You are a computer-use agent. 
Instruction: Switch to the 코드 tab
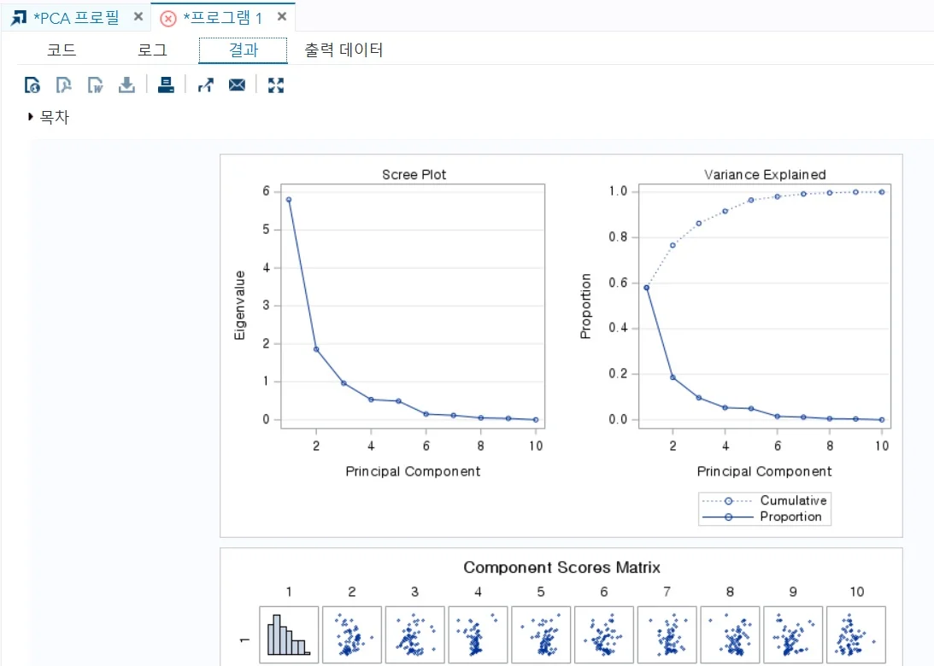tap(62, 50)
